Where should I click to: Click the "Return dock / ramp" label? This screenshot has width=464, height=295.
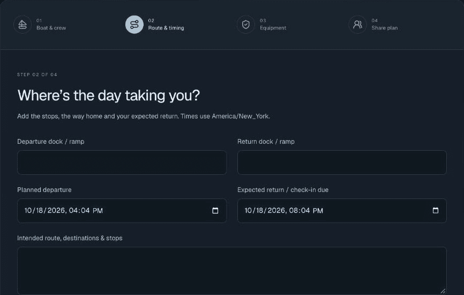click(x=266, y=142)
